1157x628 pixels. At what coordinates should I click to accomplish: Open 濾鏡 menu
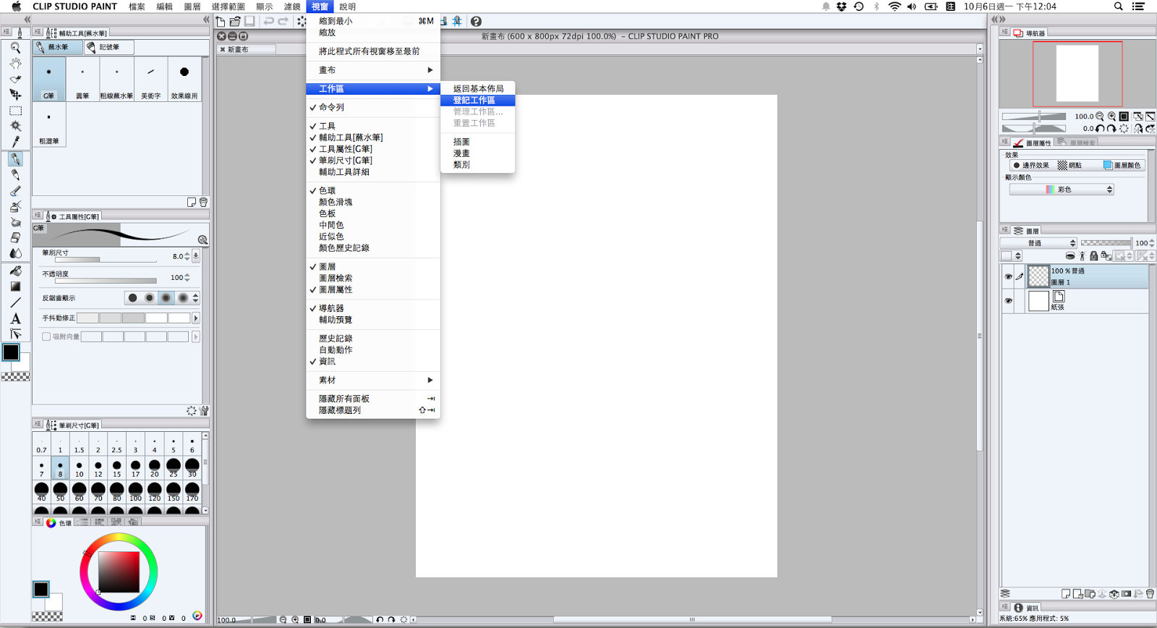[292, 7]
